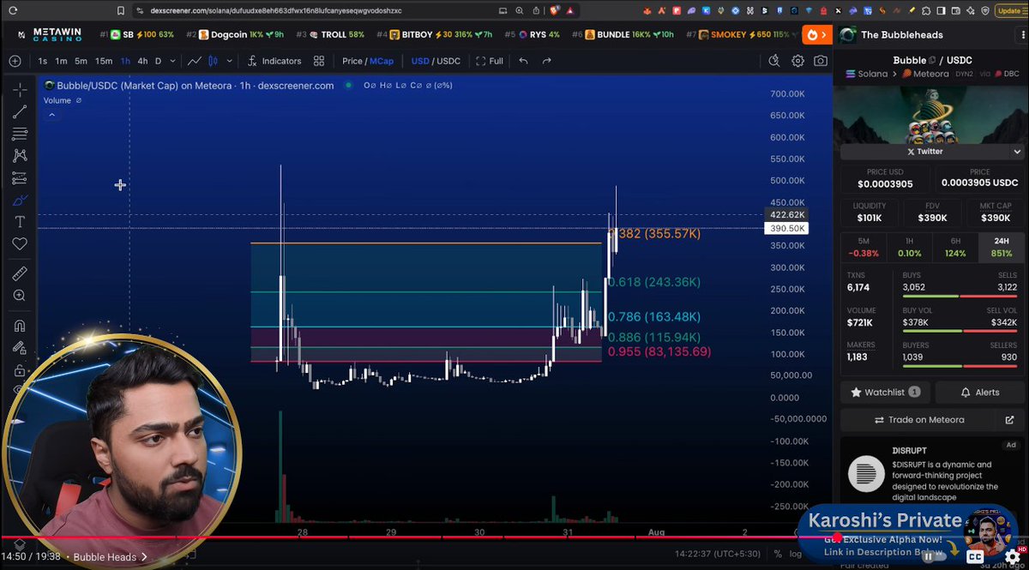Collapse the Volume indicator legend chevron
This screenshot has height=570, width=1029.
51,114
